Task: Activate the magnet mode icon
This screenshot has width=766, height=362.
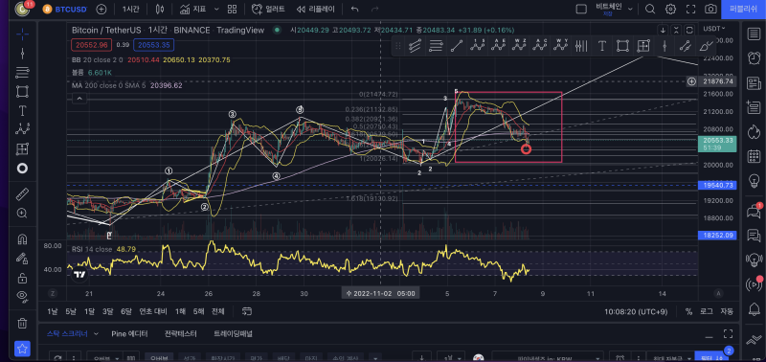Action: 22,239
